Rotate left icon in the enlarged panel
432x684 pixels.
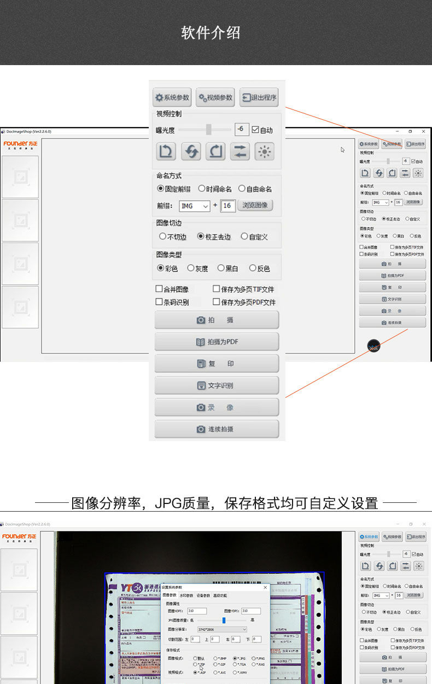coord(166,151)
